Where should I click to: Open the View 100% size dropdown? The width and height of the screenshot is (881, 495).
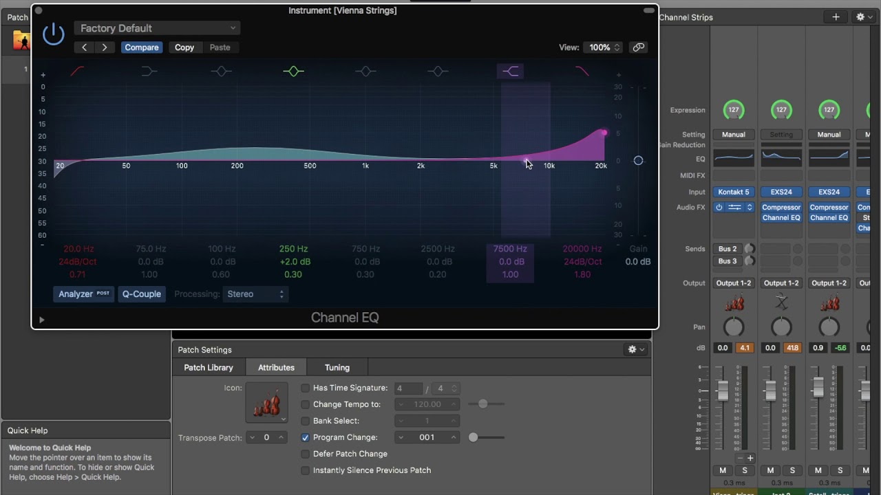(x=603, y=47)
